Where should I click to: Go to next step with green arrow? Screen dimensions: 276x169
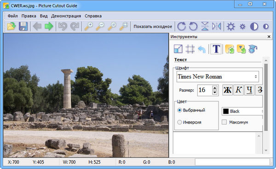[49, 26]
